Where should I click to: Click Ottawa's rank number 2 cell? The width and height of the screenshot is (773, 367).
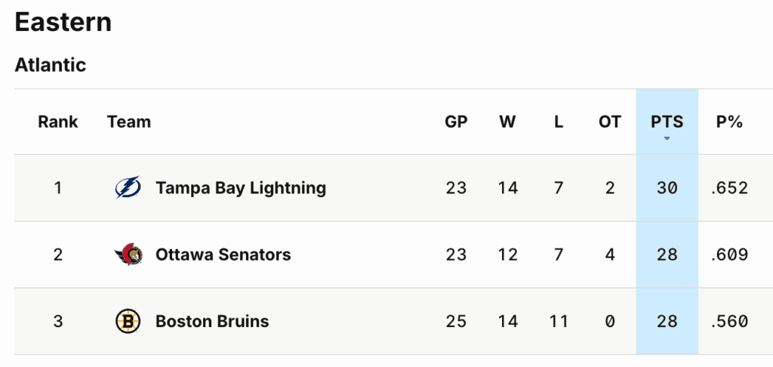58,254
